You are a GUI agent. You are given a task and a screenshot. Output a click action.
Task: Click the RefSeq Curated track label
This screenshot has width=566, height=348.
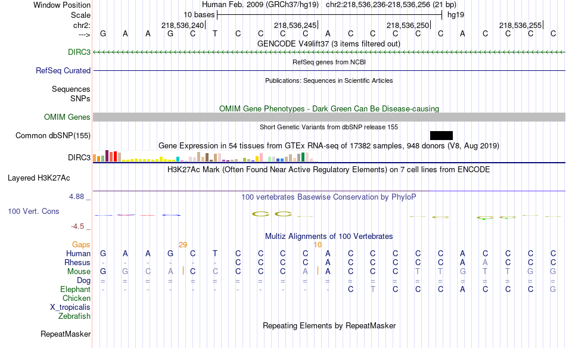click(x=63, y=70)
